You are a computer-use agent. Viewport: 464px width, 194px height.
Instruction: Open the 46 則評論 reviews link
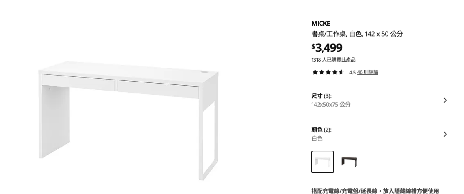(x=367, y=72)
